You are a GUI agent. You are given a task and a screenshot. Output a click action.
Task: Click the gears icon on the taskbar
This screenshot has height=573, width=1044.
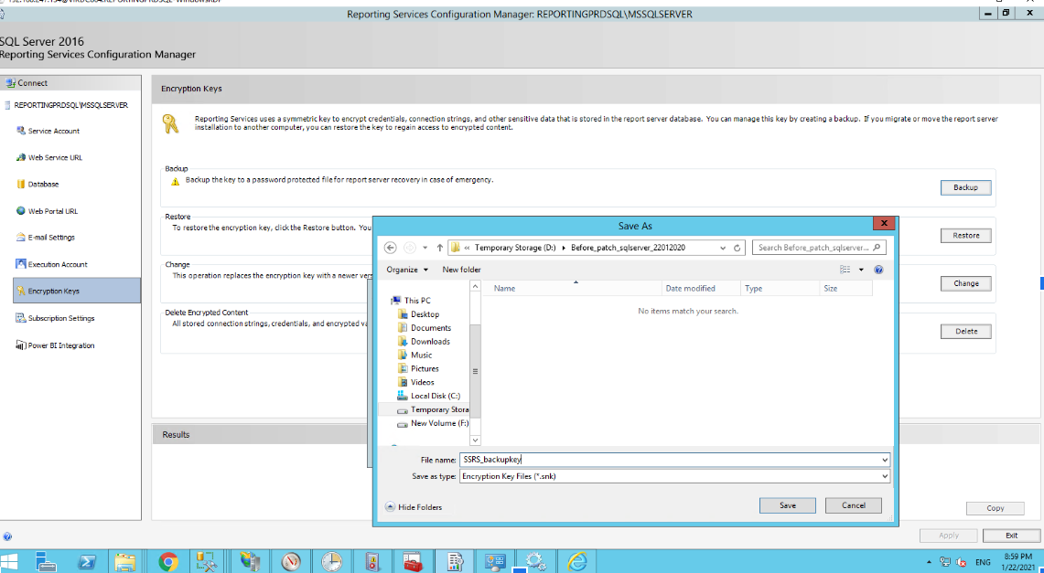[x=536, y=562]
